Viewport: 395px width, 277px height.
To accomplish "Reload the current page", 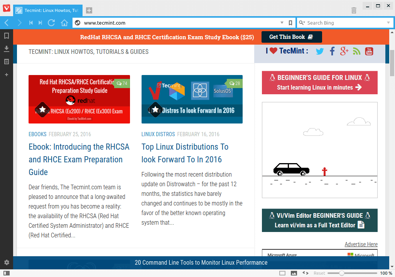I will click(51, 23).
